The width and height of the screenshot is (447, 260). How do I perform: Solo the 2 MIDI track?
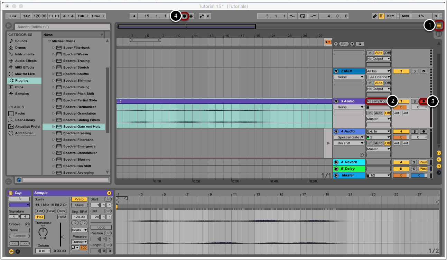[x=415, y=71]
